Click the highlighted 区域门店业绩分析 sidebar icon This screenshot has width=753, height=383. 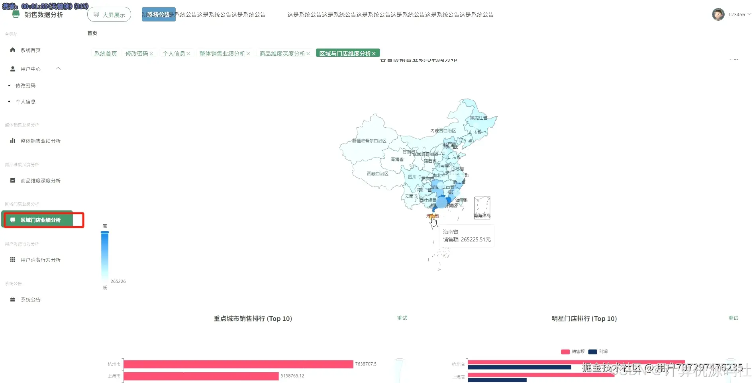[12, 220]
